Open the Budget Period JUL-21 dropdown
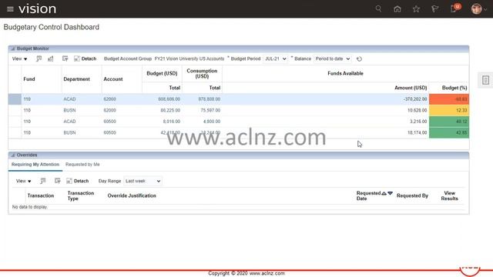This screenshot has height=277, width=493. tap(276, 58)
